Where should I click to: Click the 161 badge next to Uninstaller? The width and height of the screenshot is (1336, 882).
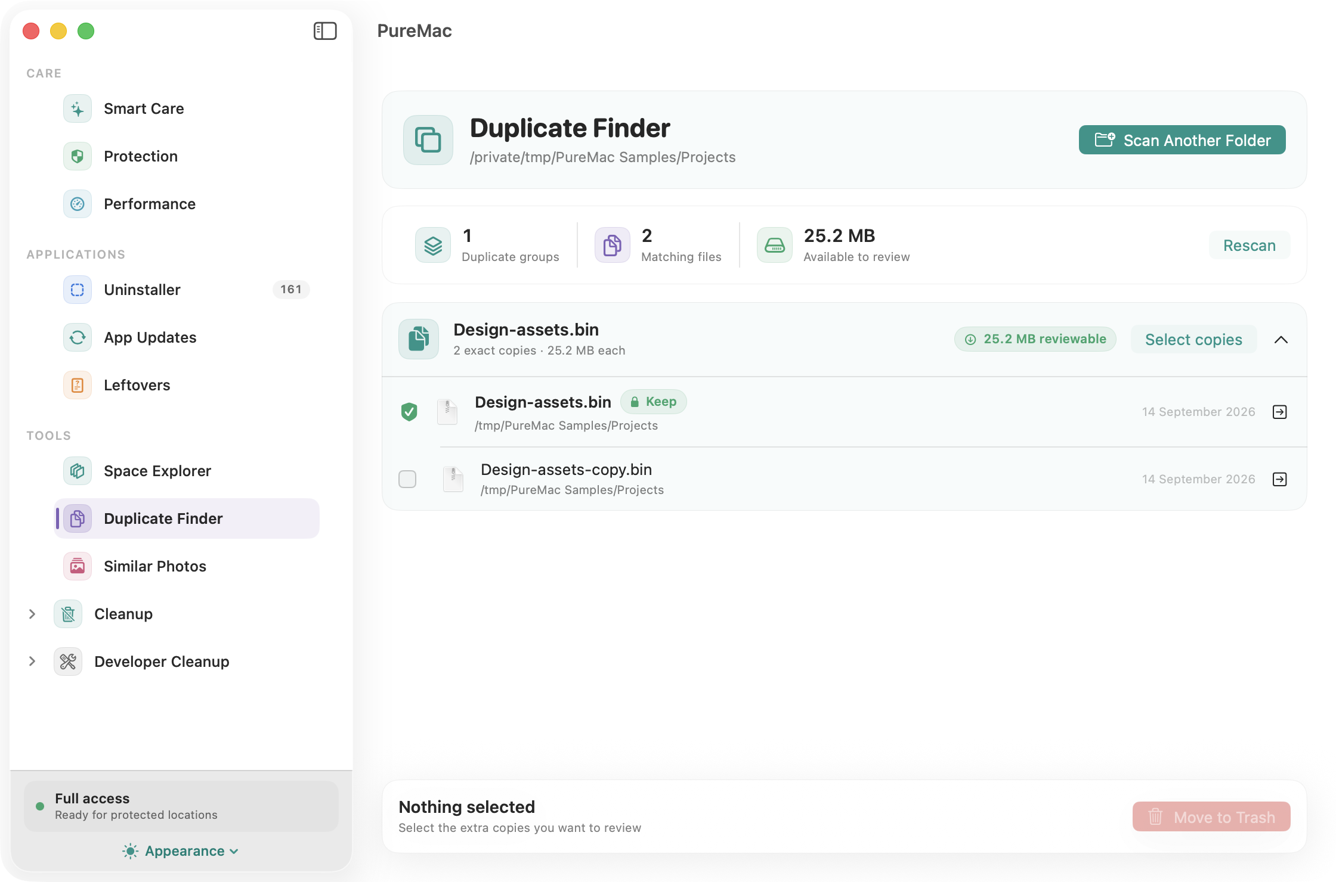tap(291, 290)
